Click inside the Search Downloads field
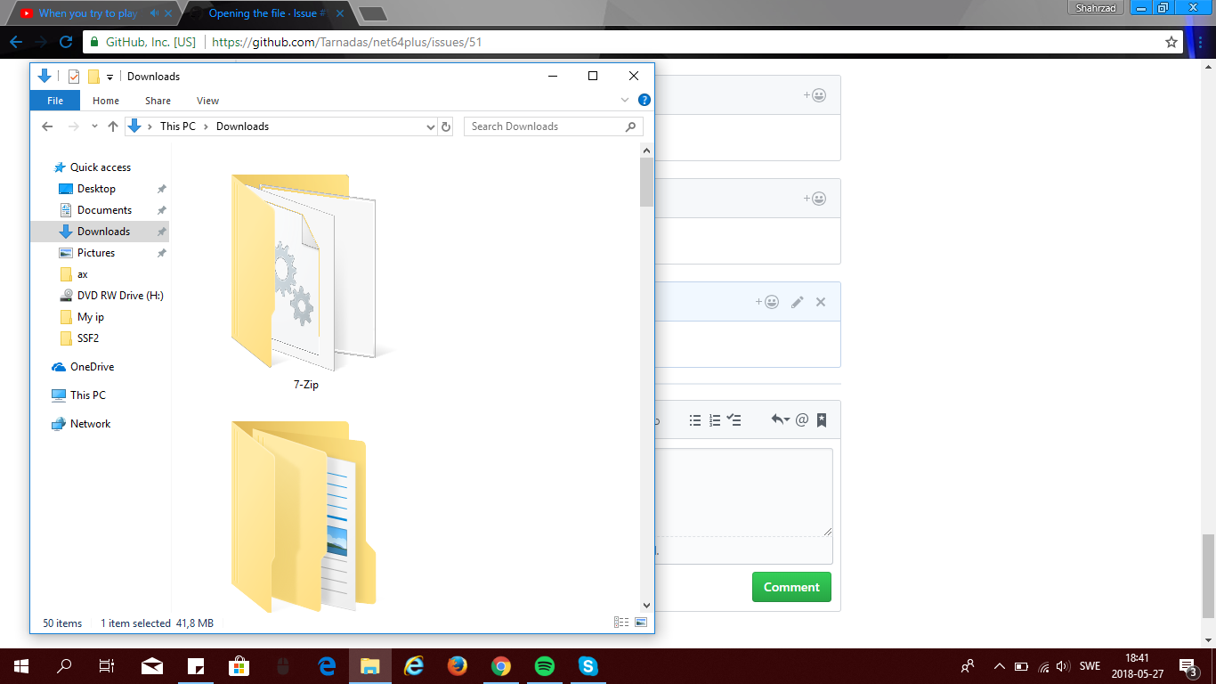1216x684 pixels. pos(543,126)
